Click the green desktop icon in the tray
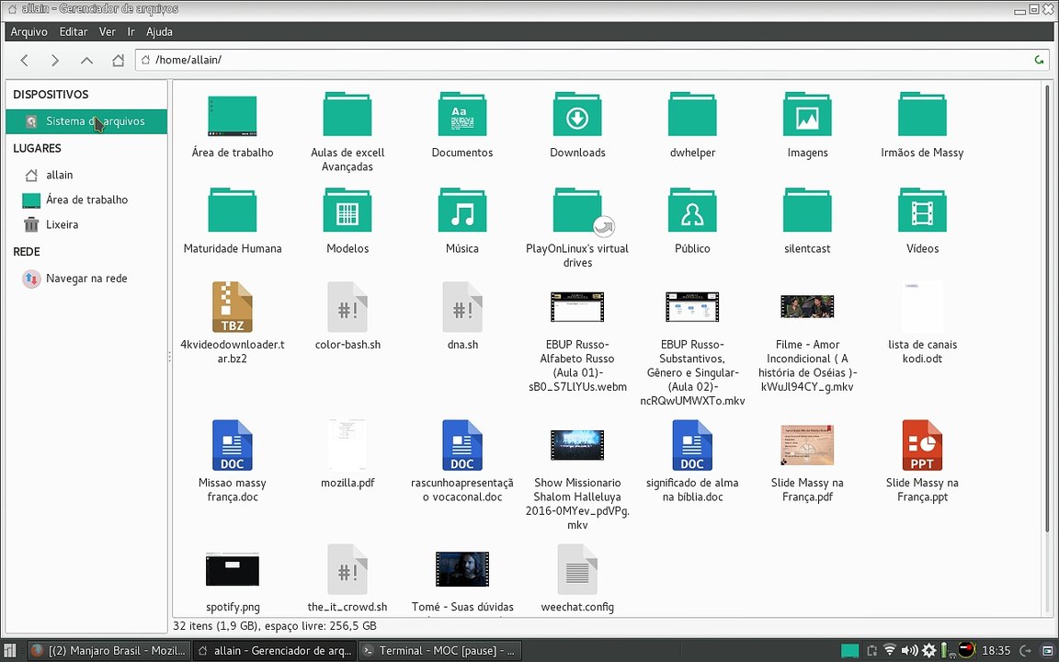Viewport: 1059px width, 662px height. pos(849,651)
